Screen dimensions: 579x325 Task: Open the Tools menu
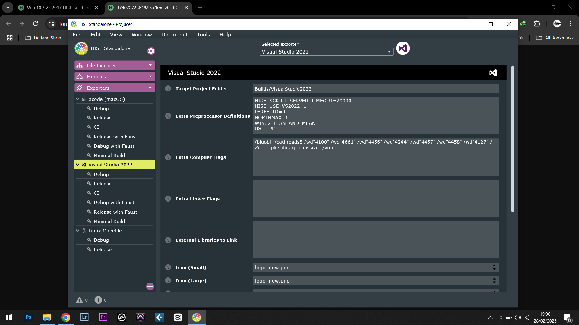coord(204,35)
